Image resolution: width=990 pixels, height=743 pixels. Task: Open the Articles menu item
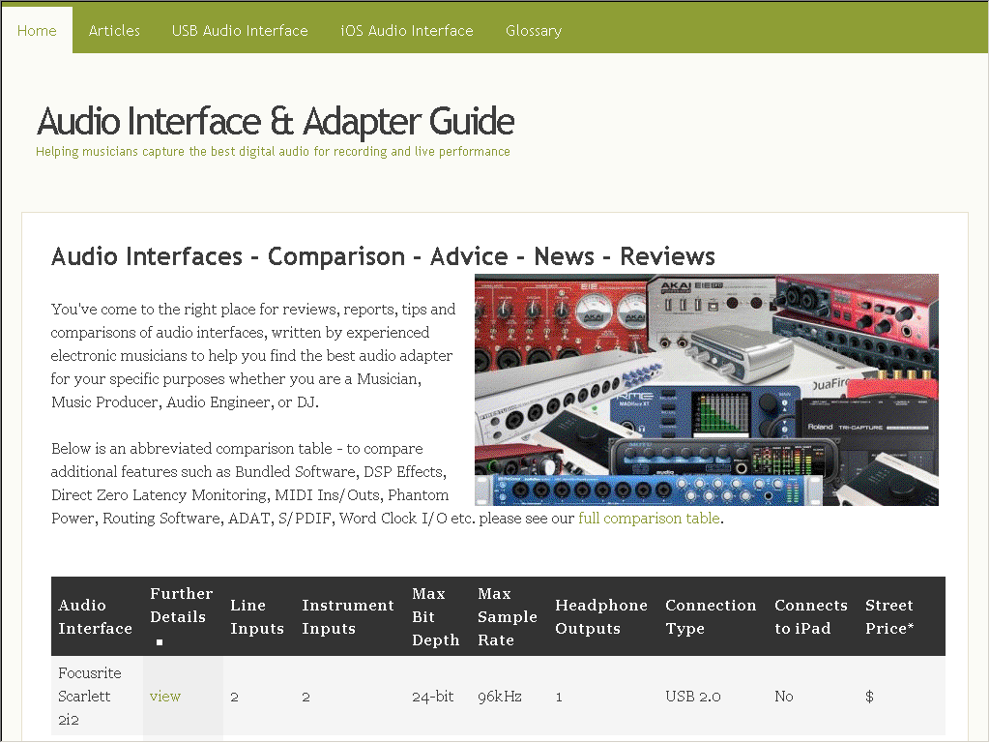tap(114, 30)
